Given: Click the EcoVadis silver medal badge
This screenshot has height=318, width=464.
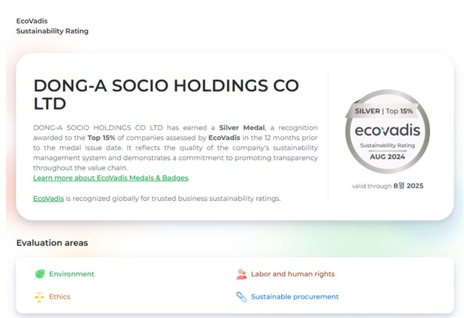Looking at the screenshot, I should coord(387,131).
